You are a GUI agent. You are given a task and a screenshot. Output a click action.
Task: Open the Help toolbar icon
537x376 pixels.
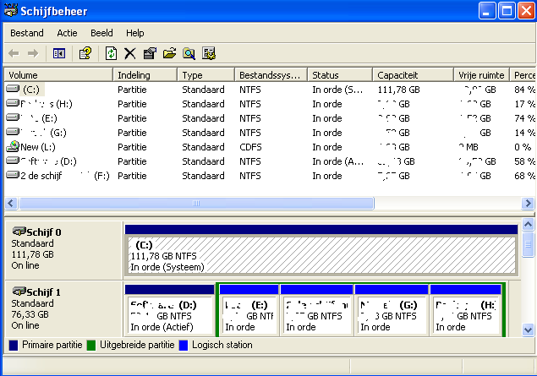pyautogui.click(x=85, y=53)
